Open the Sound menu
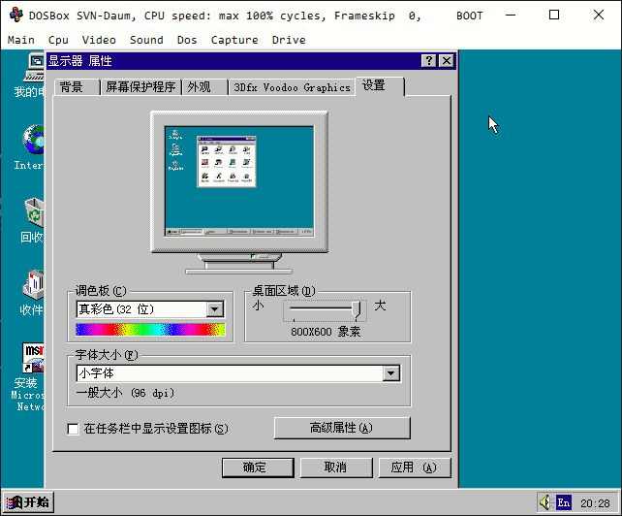This screenshot has width=622, height=516. (x=146, y=40)
